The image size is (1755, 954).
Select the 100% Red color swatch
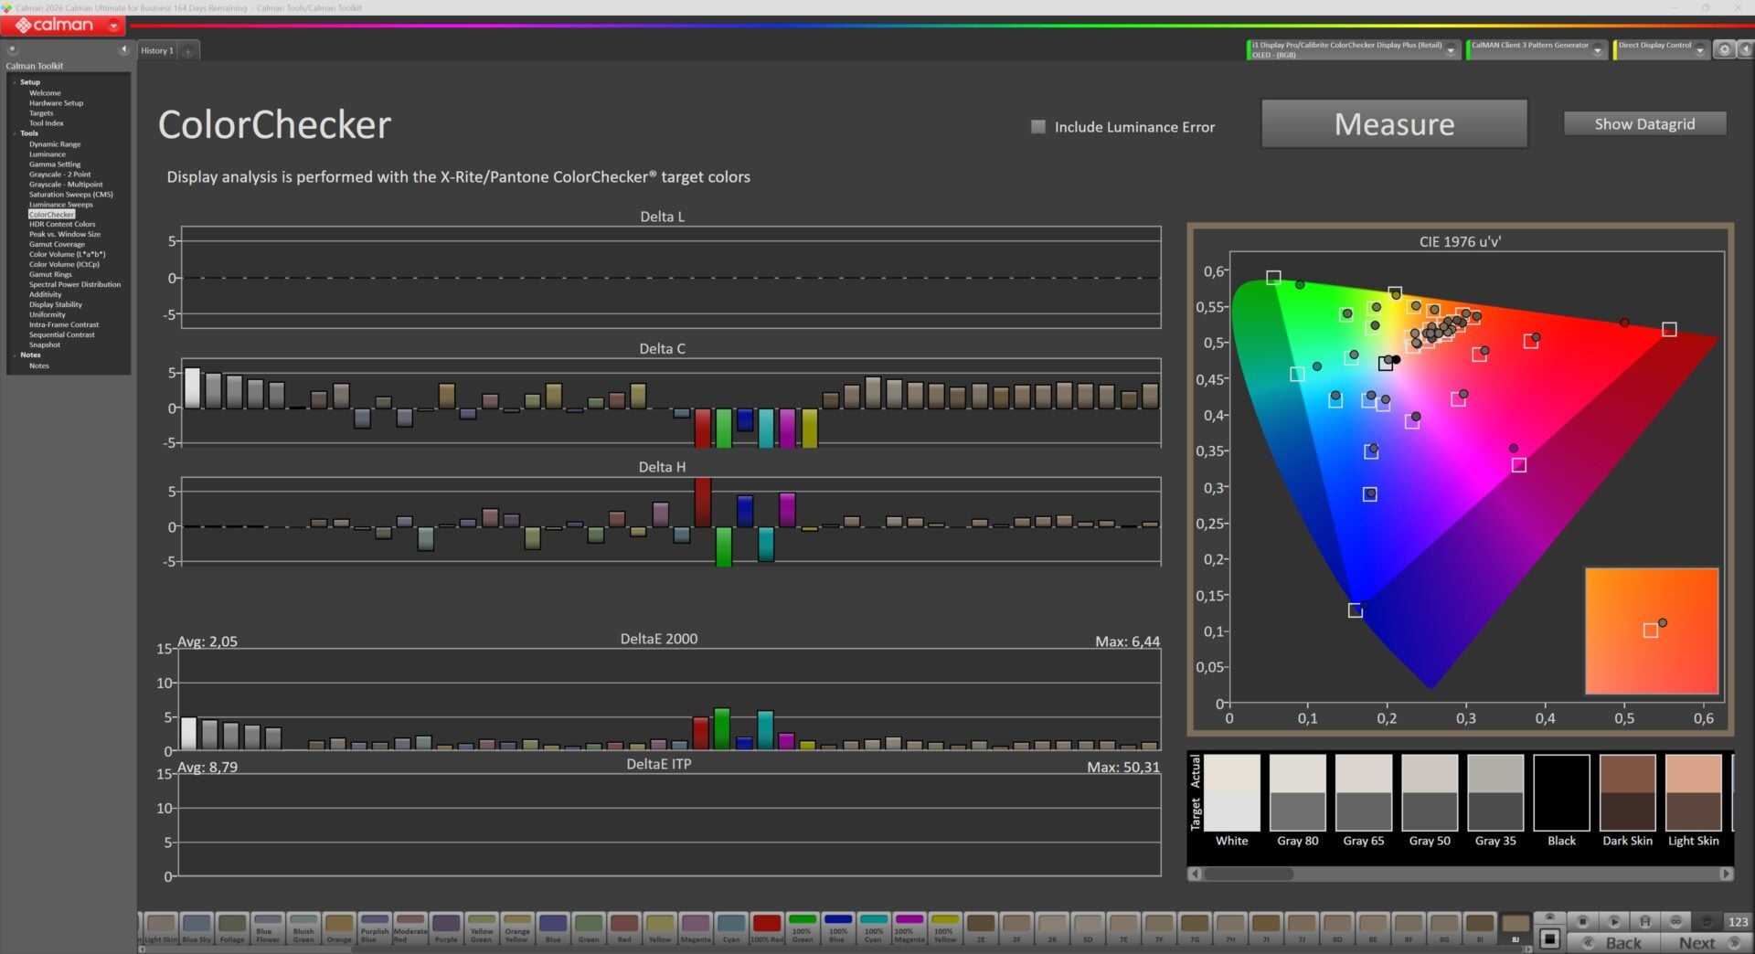(x=766, y=929)
